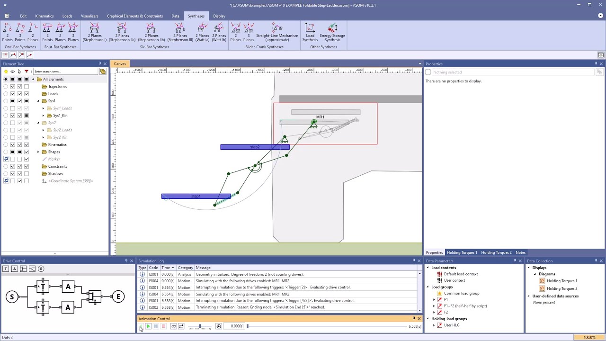
Task: Open One-Bar 3 Points synthesis
Action: click(x=20, y=32)
